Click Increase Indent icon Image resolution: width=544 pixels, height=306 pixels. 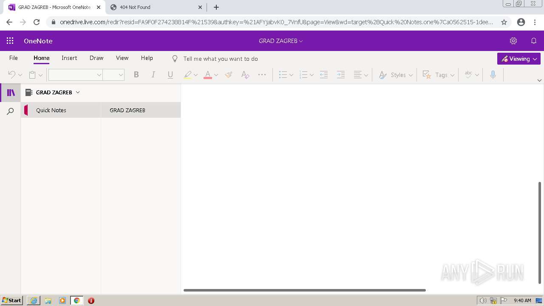click(x=341, y=75)
